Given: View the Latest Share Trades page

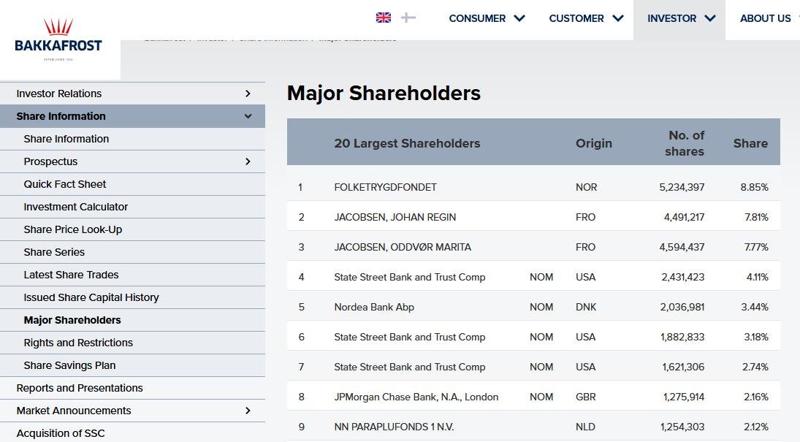Looking at the screenshot, I should (x=71, y=275).
